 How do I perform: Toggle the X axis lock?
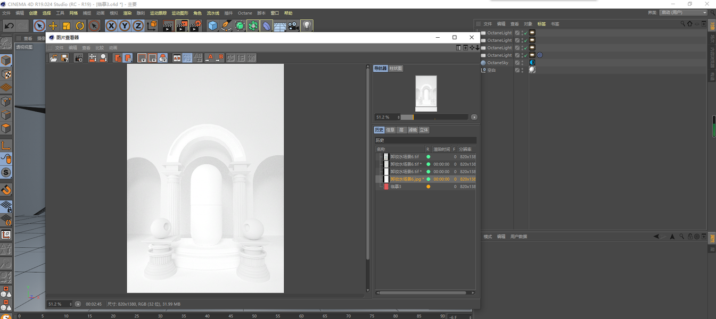(111, 26)
